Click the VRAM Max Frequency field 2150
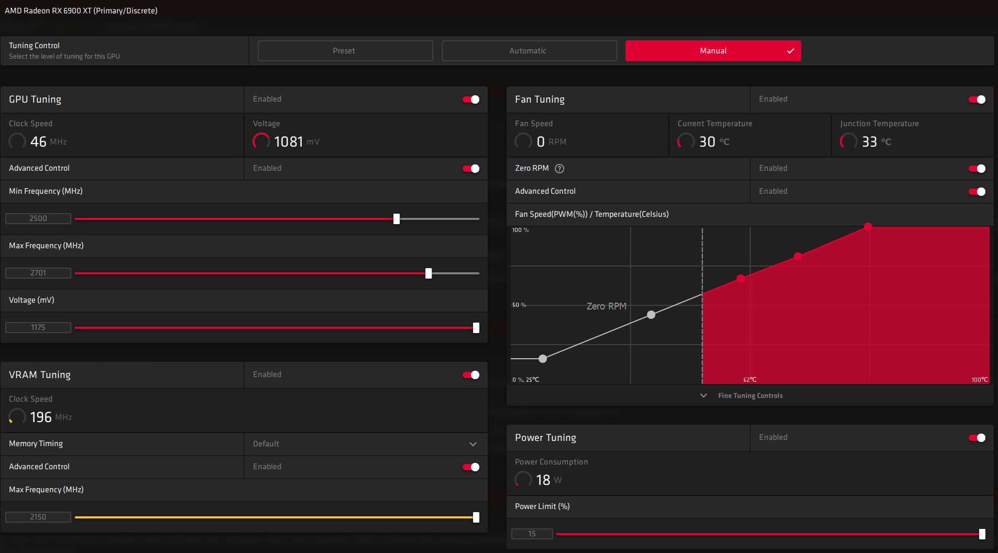 38,517
